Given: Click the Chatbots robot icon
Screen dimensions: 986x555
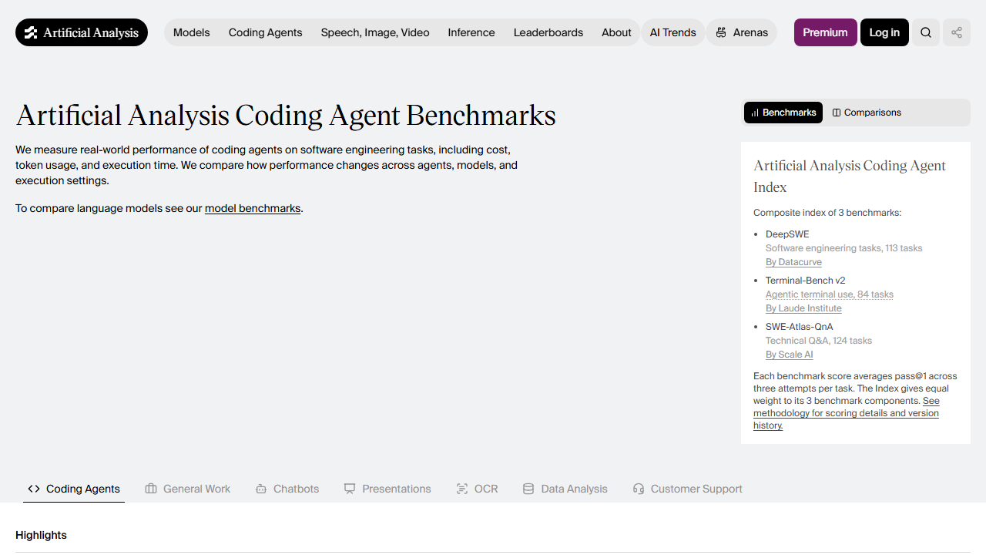Looking at the screenshot, I should pos(261,489).
